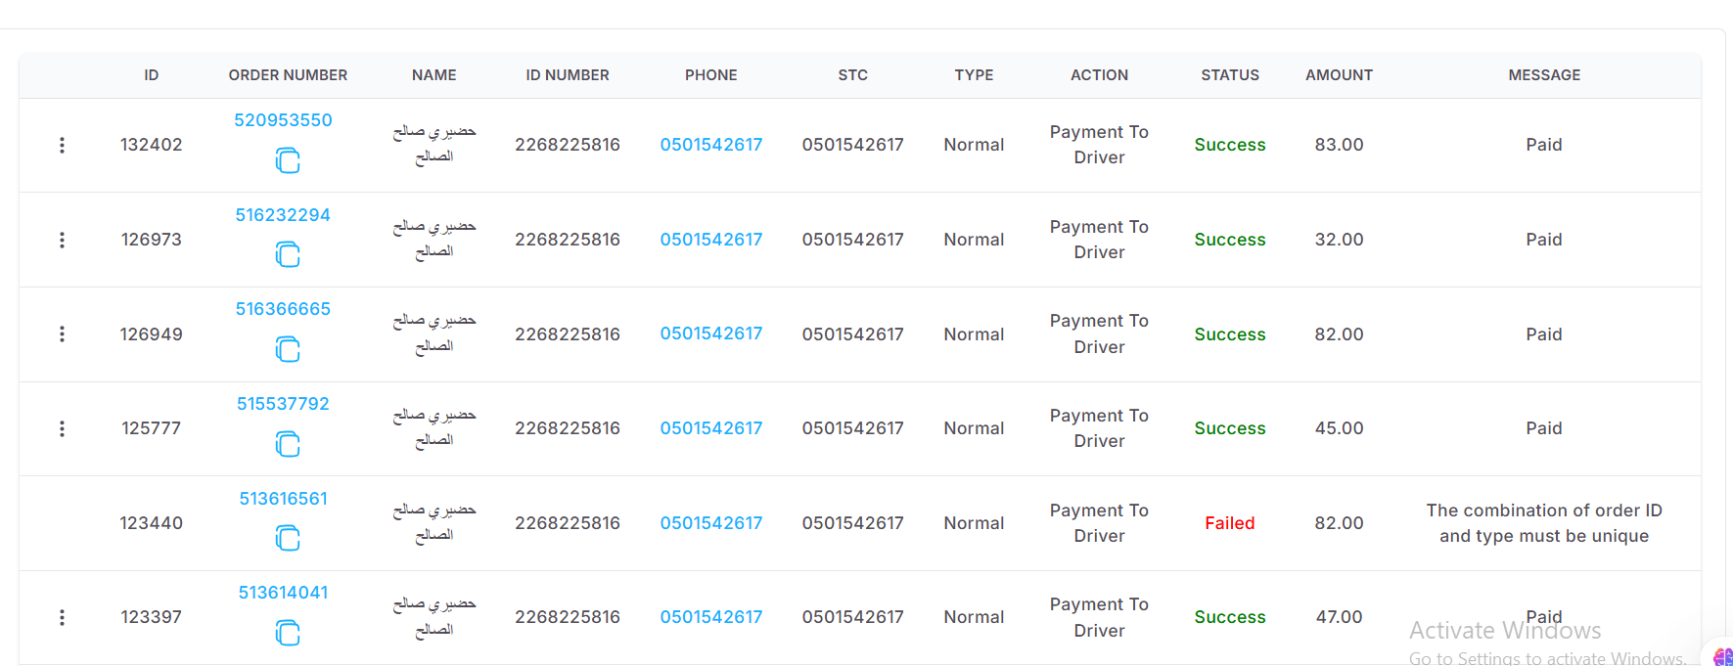Open the three-dot menu for row 132402
The width and height of the screenshot is (1733, 666).
point(62,145)
